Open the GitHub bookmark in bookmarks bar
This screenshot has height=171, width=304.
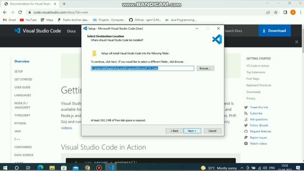click(x=145, y=20)
